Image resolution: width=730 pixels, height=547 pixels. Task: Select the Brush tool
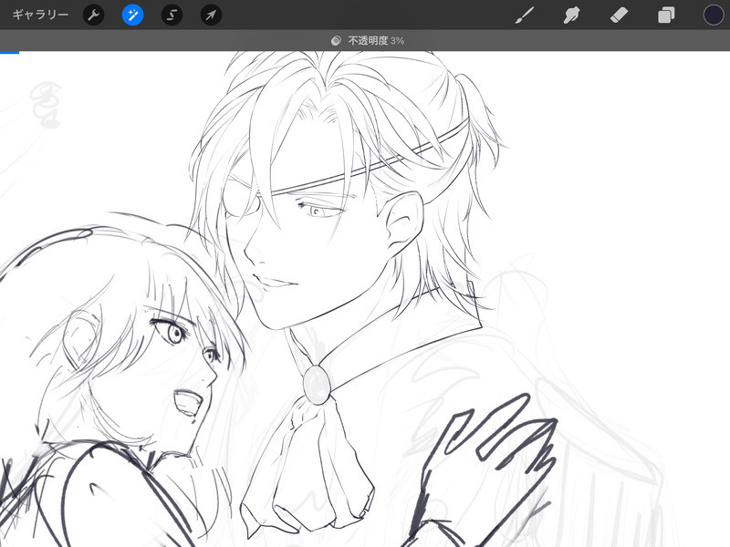coord(526,15)
